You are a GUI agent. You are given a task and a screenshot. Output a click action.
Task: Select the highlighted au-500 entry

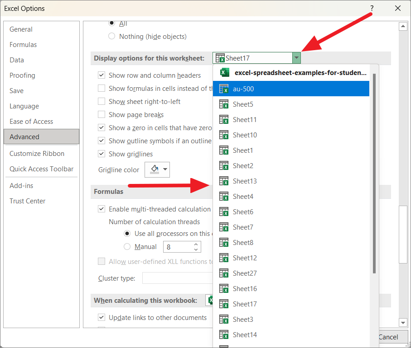tap(291, 89)
